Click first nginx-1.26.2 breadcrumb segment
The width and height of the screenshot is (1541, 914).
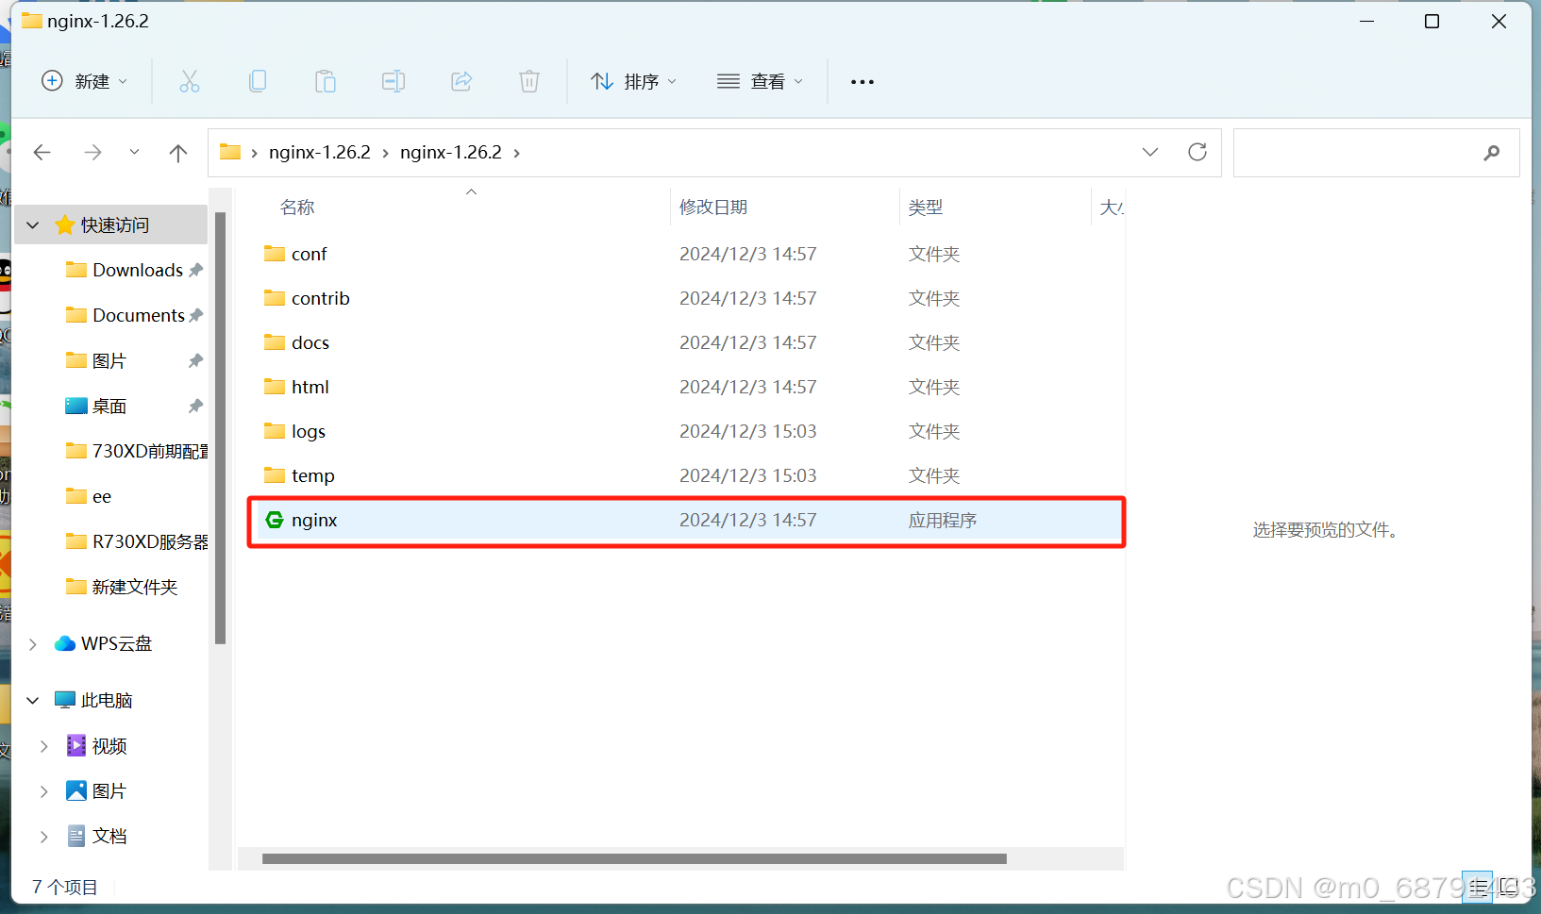(320, 152)
